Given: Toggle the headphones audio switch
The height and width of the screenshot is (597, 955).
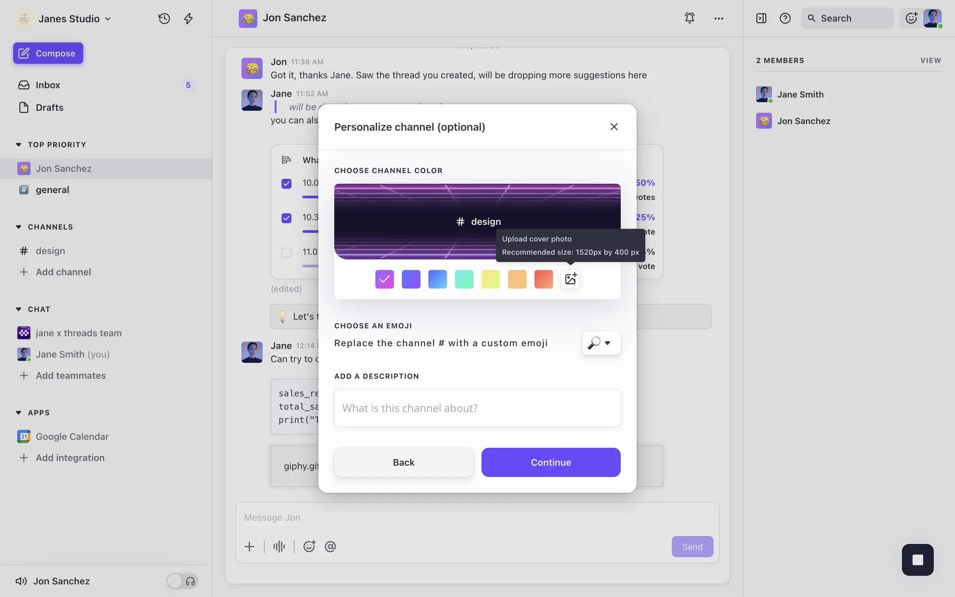Looking at the screenshot, I should 182,581.
